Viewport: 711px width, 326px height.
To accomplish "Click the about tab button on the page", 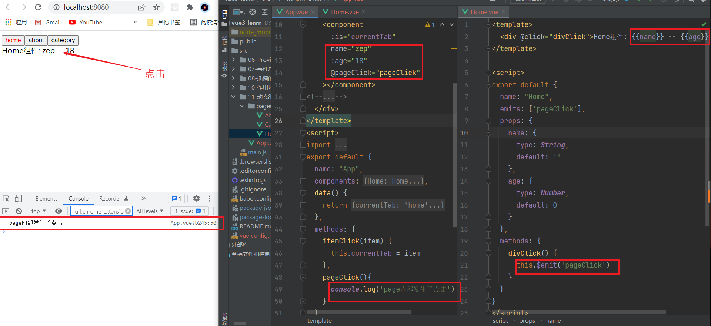I will 36,40.
